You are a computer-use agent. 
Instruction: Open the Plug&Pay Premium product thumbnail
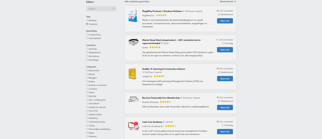point(133,16)
